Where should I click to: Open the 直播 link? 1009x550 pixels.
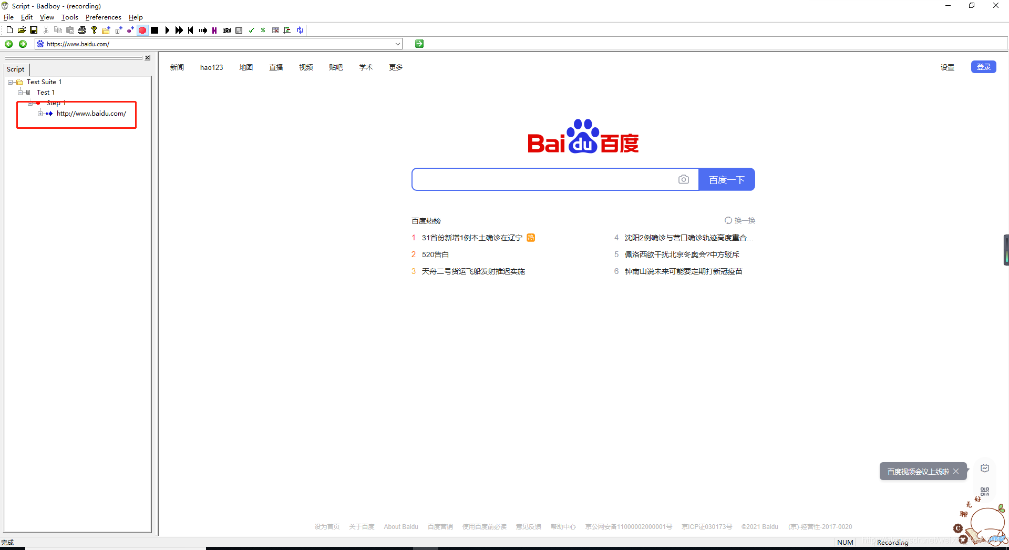click(x=276, y=67)
